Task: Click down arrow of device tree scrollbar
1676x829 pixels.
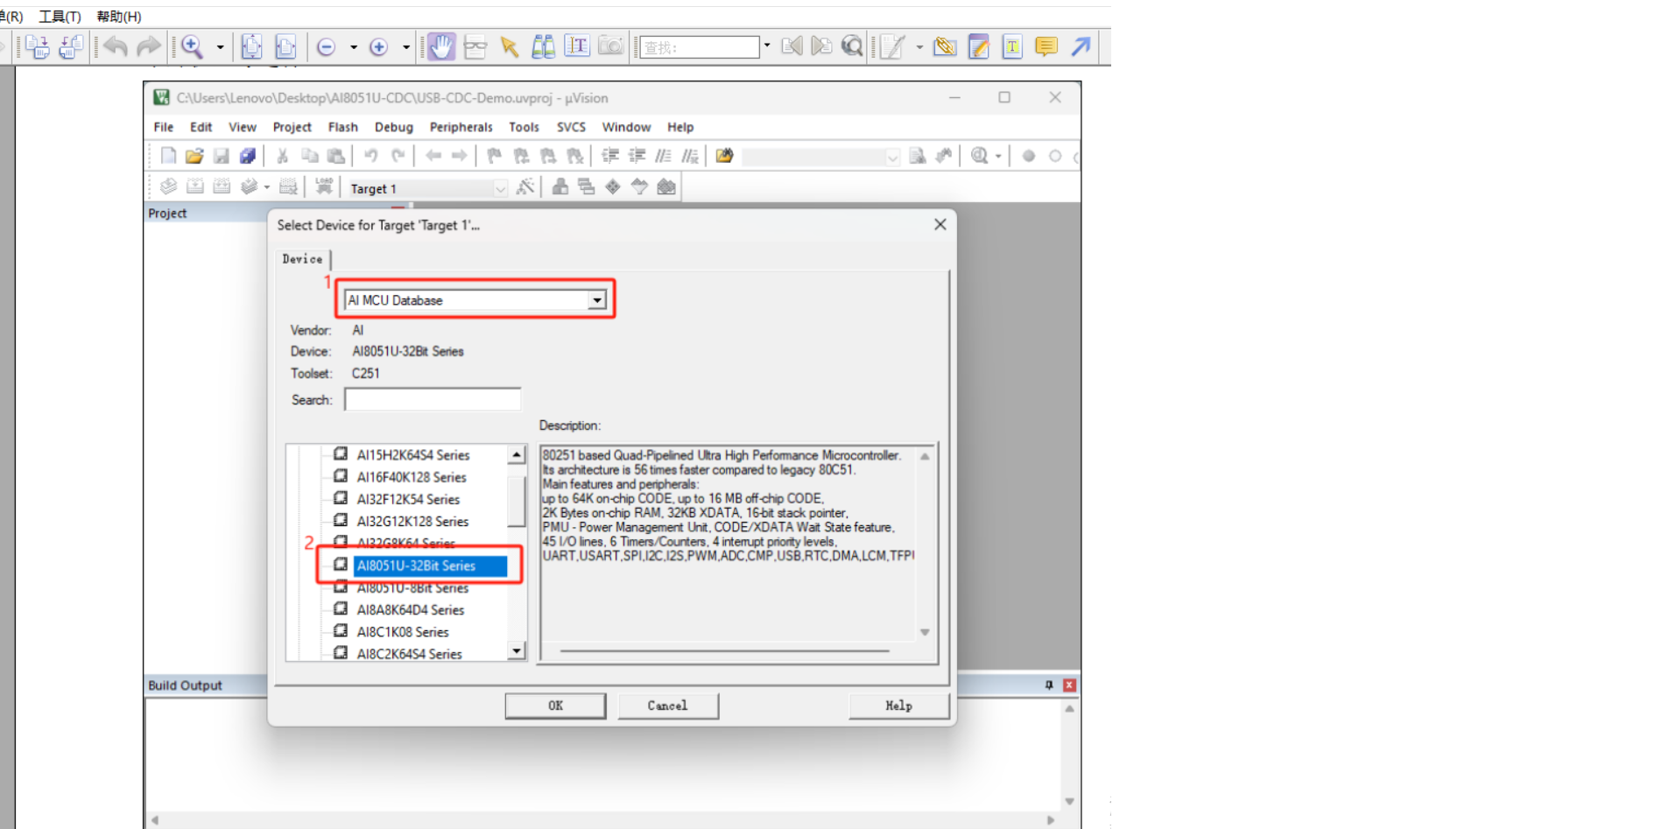Action: coord(517,651)
